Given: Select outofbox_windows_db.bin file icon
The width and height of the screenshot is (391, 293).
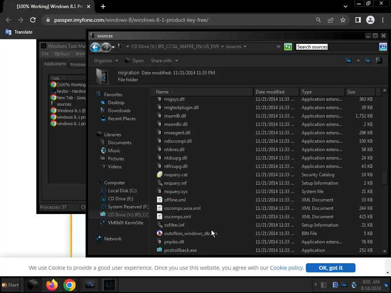Looking at the screenshot, I should click(160, 233).
